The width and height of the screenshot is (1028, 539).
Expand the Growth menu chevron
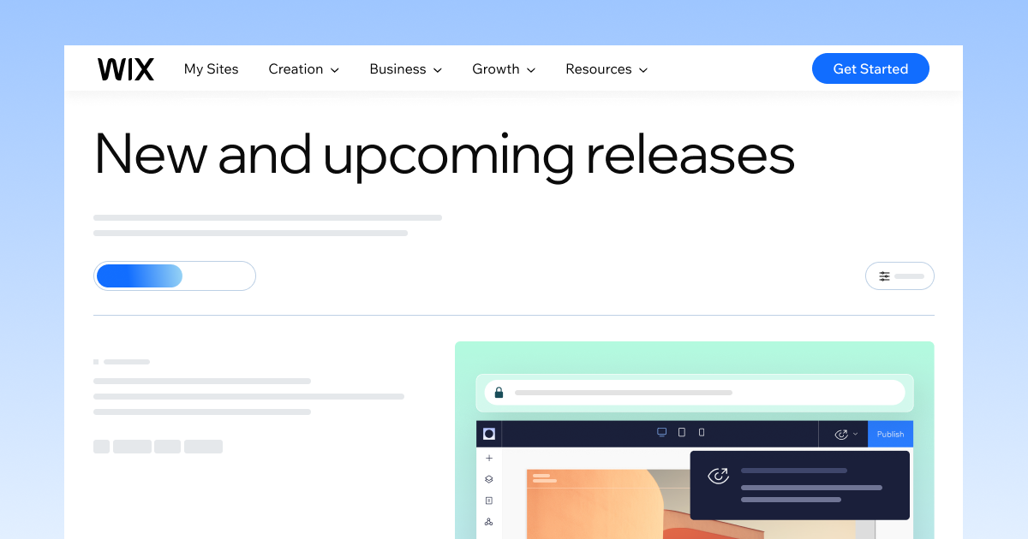[531, 70]
